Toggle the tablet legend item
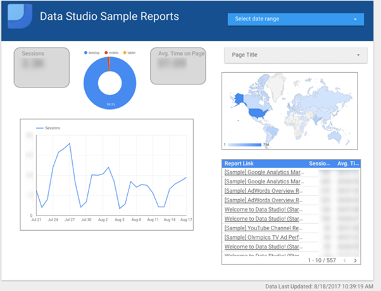 pos(129,53)
